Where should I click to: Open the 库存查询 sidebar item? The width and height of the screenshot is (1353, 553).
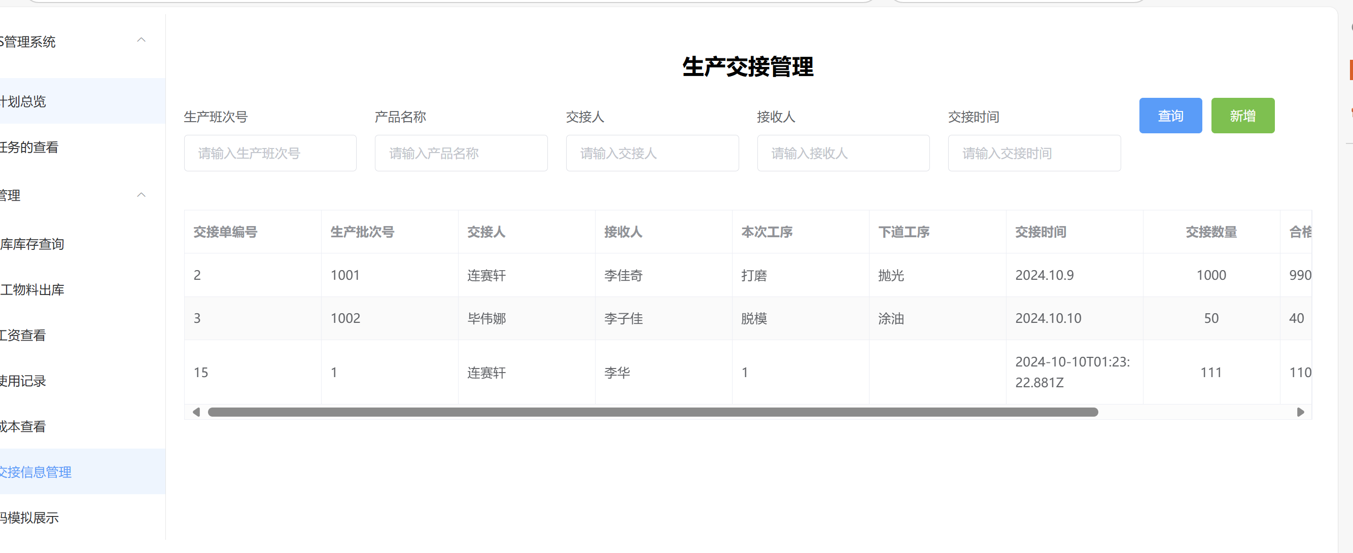click(x=32, y=244)
